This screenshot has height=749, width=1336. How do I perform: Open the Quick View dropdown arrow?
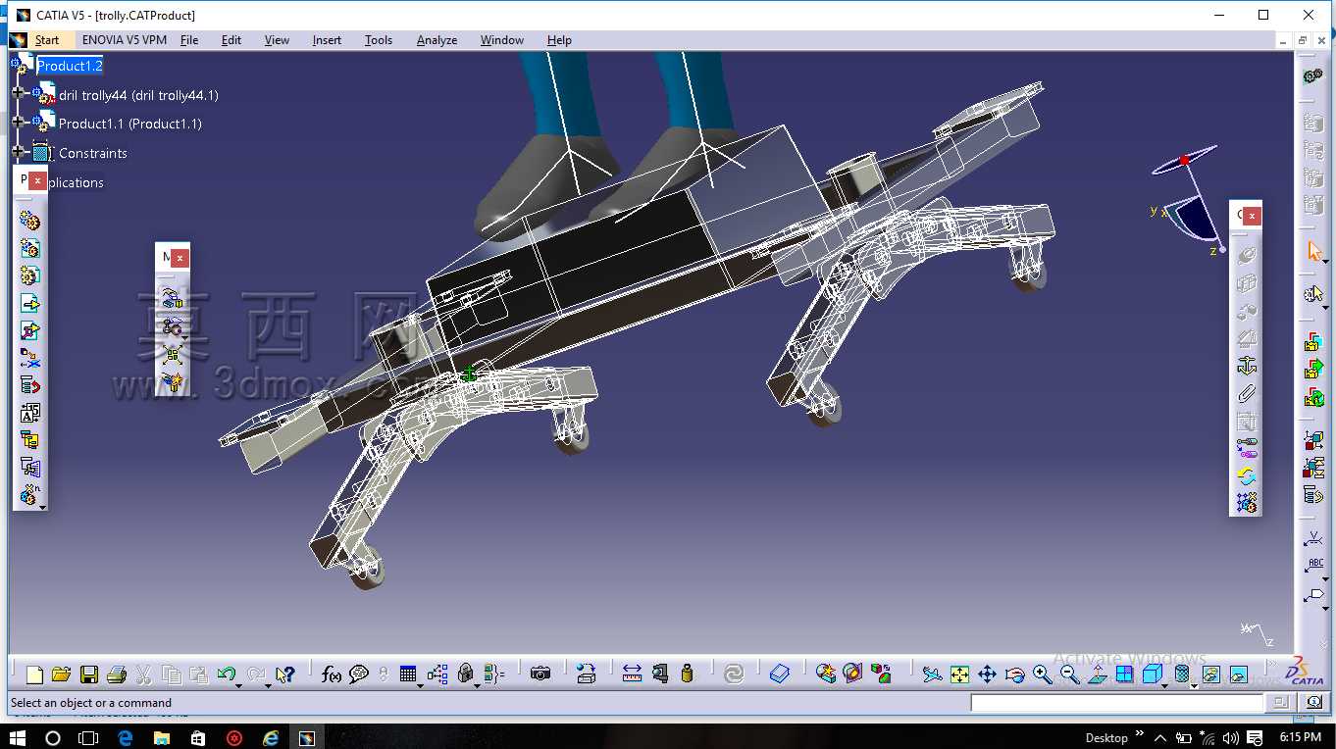1166,684
